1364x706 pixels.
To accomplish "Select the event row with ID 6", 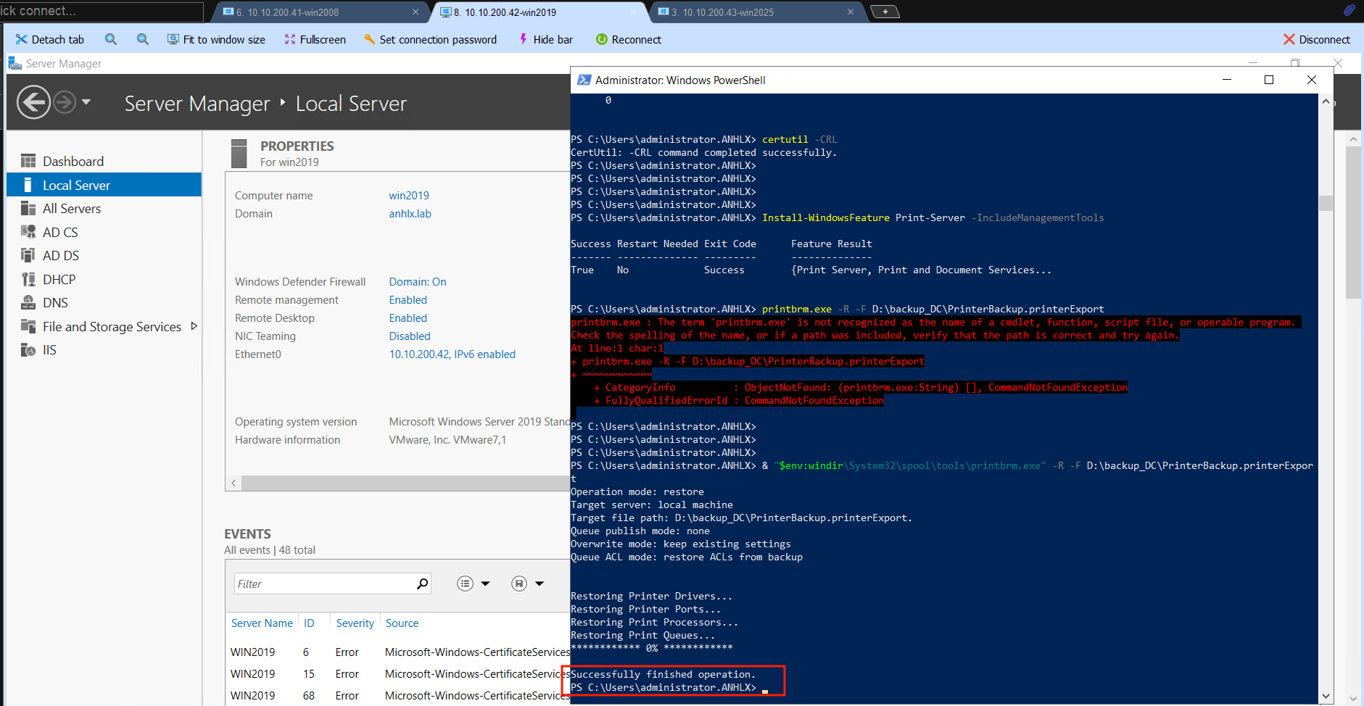I will (x=398, y=652).
